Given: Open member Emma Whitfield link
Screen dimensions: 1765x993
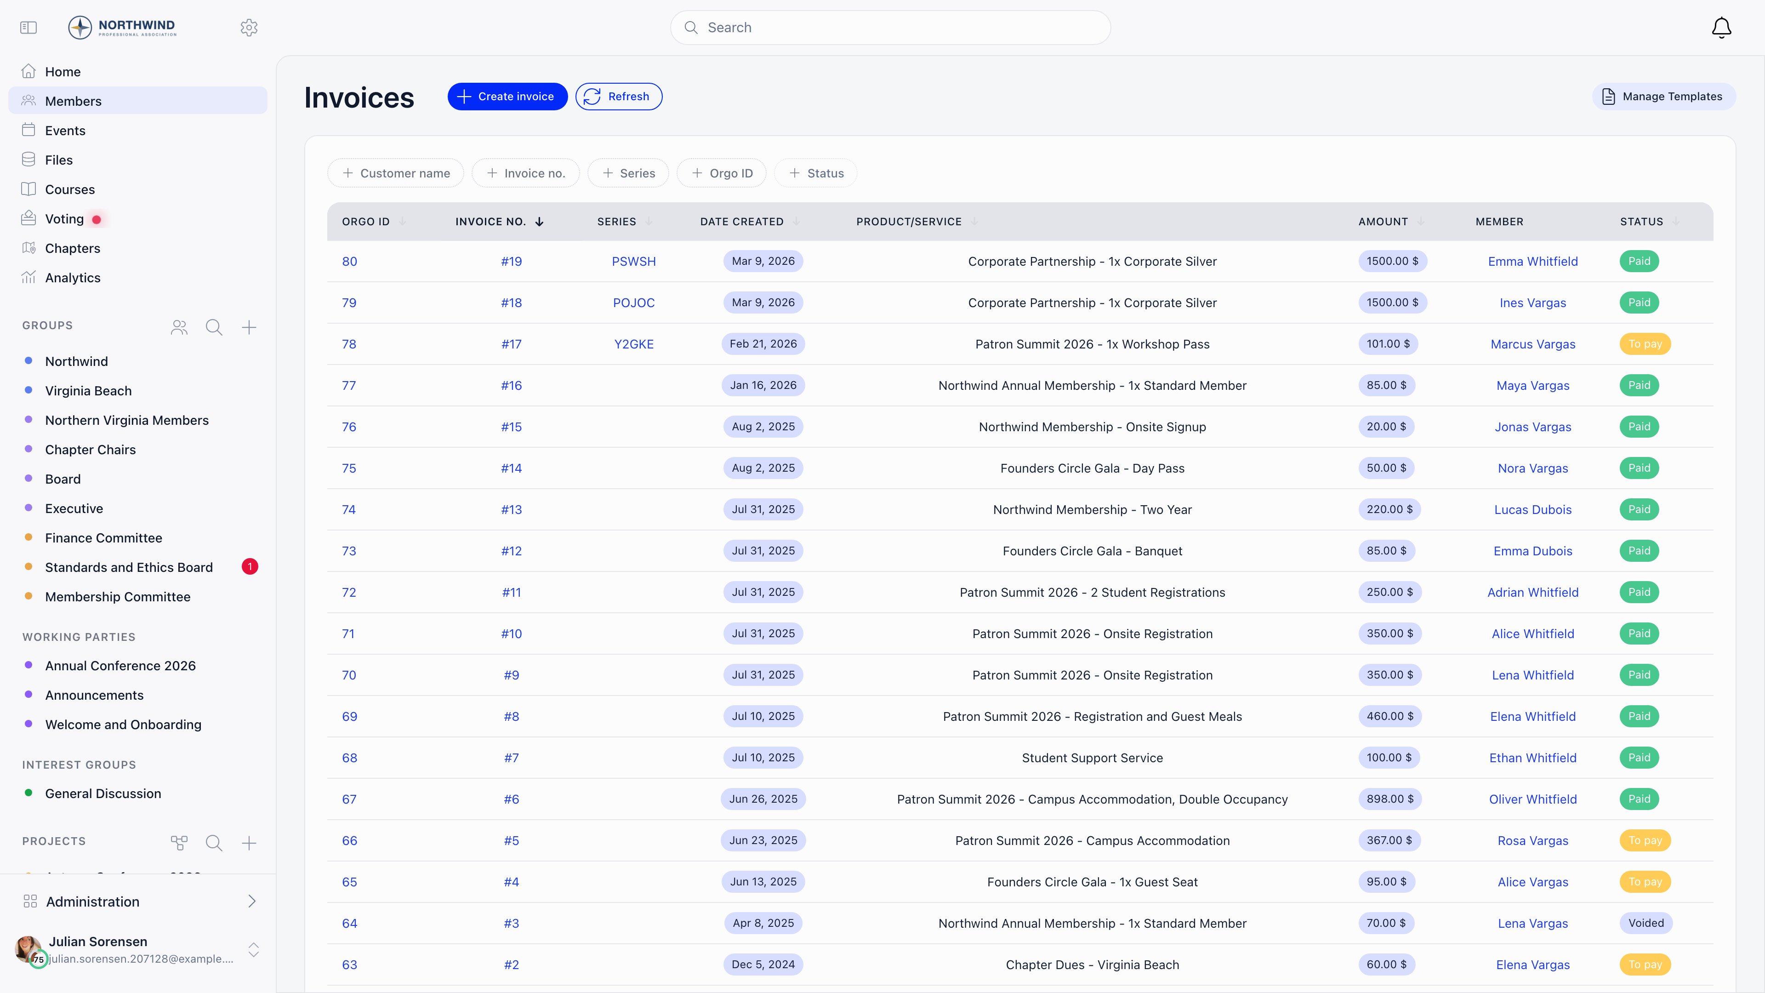Looking at the screenshot, I should 1533,261.
